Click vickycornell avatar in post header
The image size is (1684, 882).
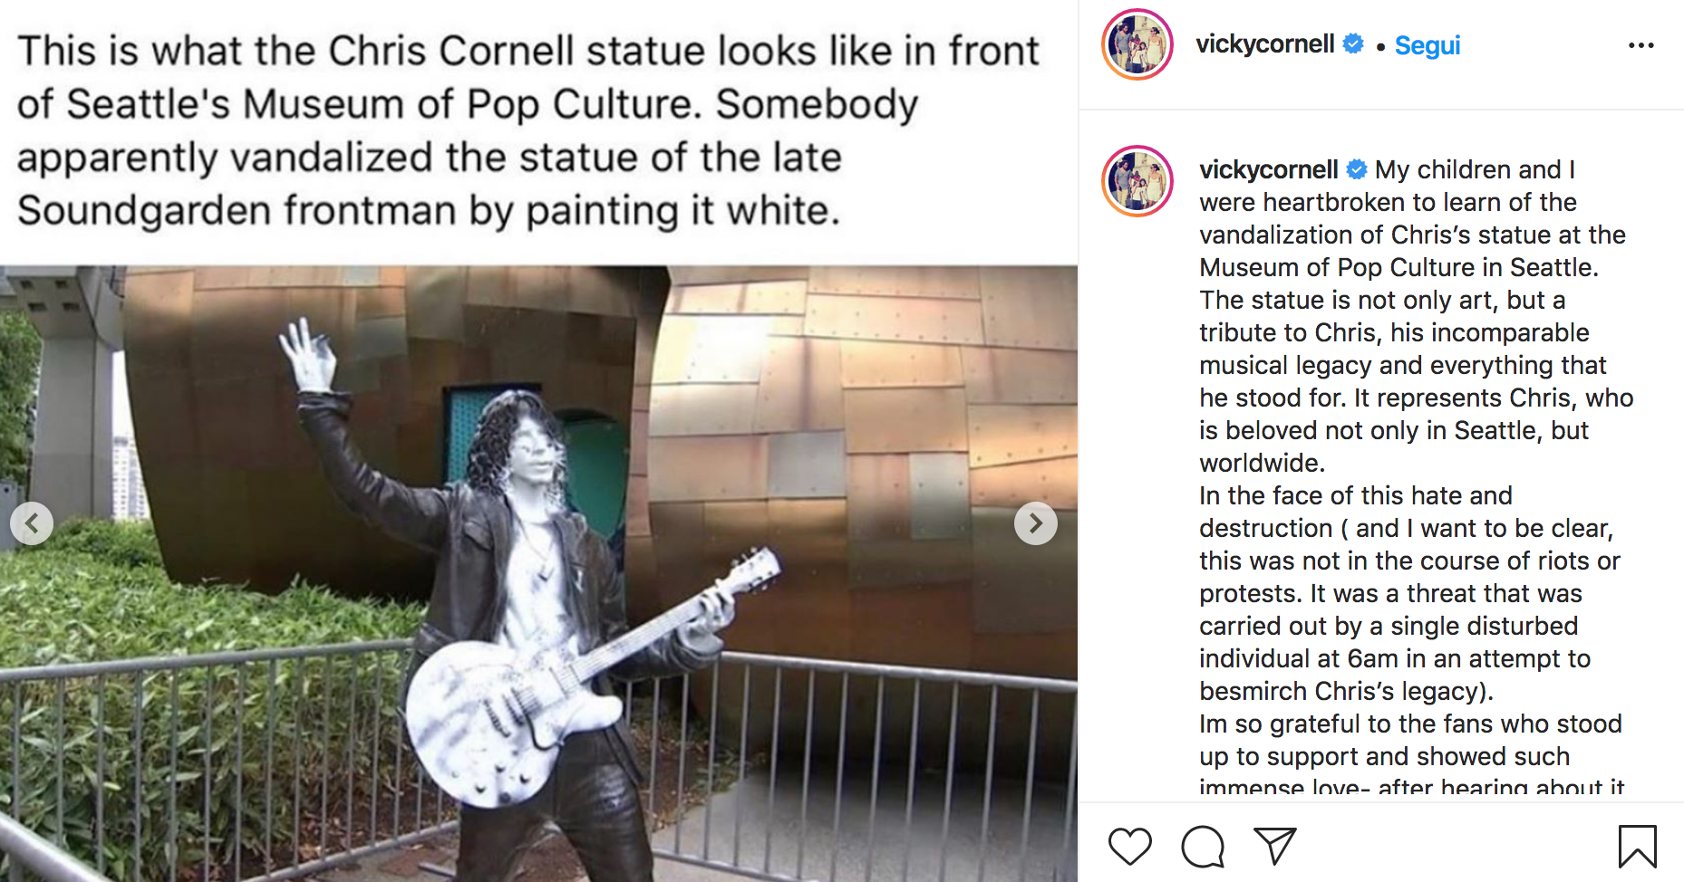click(x=1137, y=44)
